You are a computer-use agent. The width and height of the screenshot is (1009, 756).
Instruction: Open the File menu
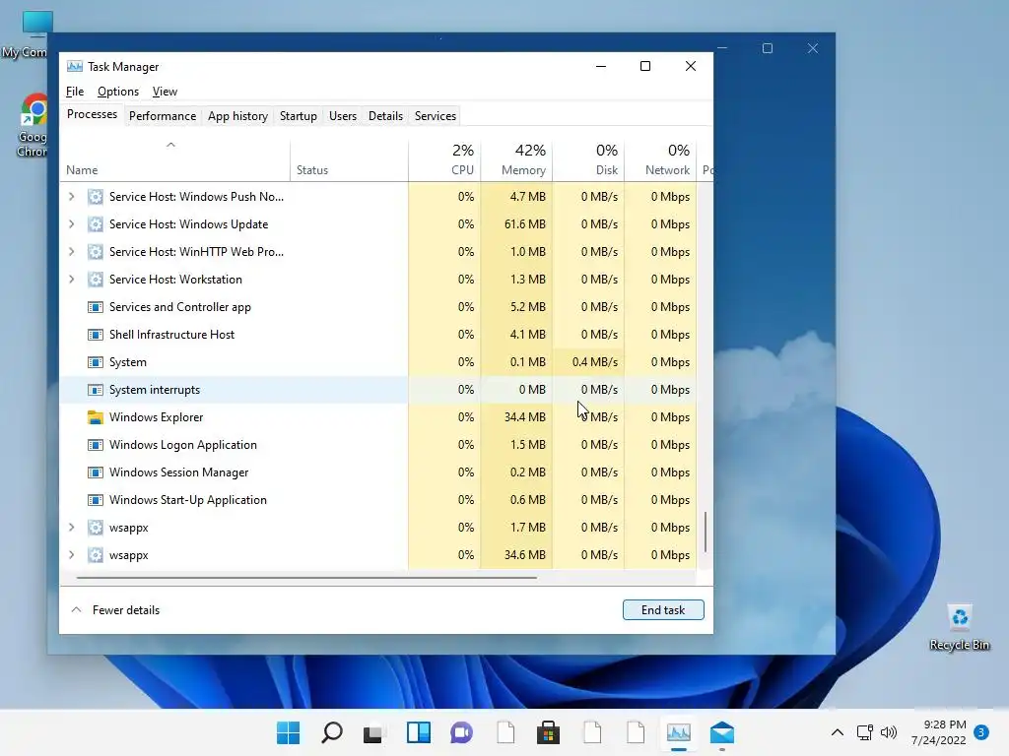coord(75,92)
